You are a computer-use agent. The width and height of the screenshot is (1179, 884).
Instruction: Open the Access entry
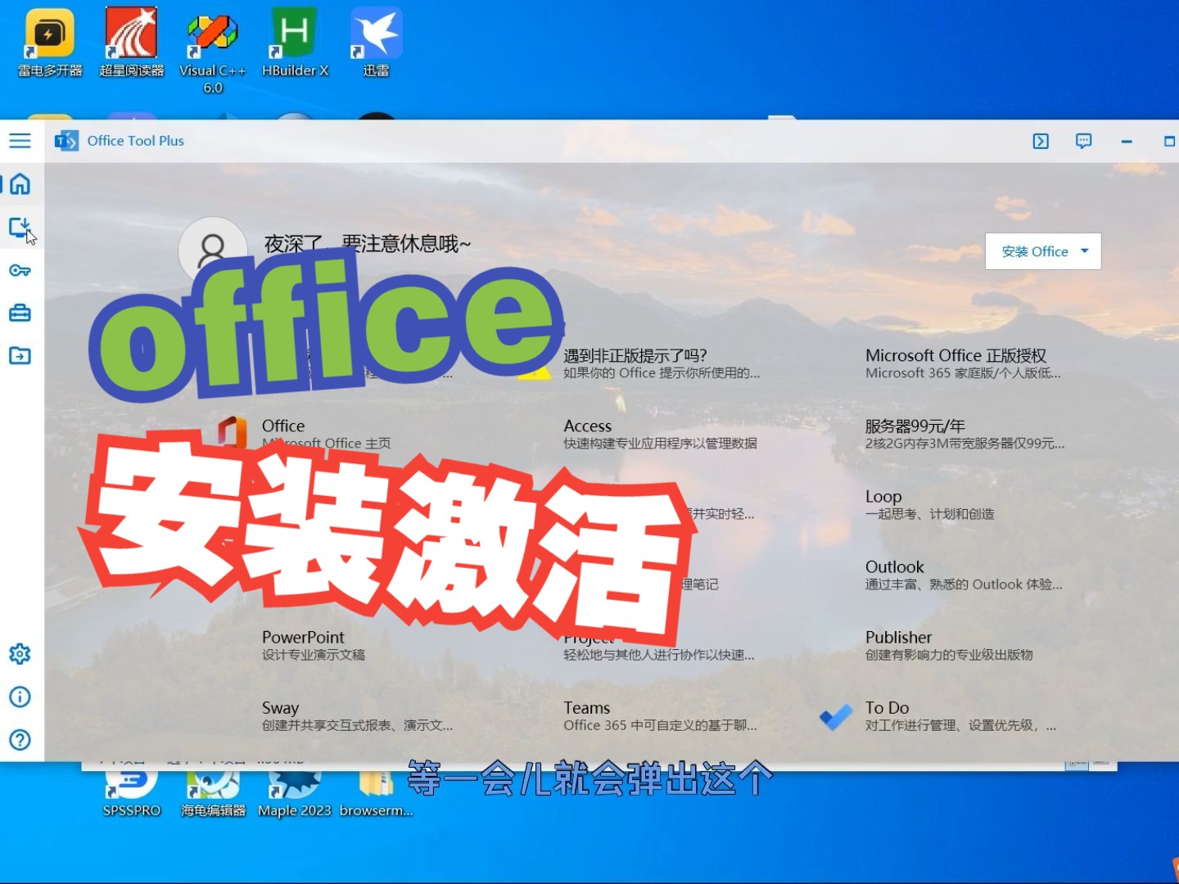660,434
